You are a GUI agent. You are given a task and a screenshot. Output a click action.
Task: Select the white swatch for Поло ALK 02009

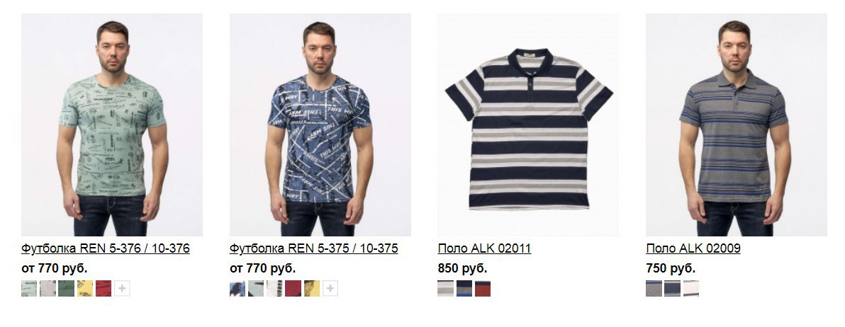pos(691,289)
